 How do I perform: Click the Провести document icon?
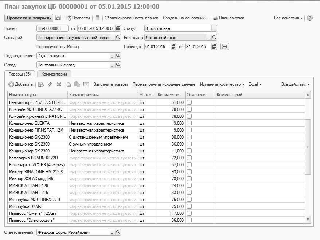click(68, 18)
